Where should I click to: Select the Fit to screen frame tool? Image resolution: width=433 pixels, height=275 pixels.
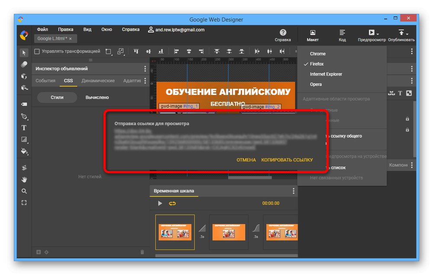[24, 203]
